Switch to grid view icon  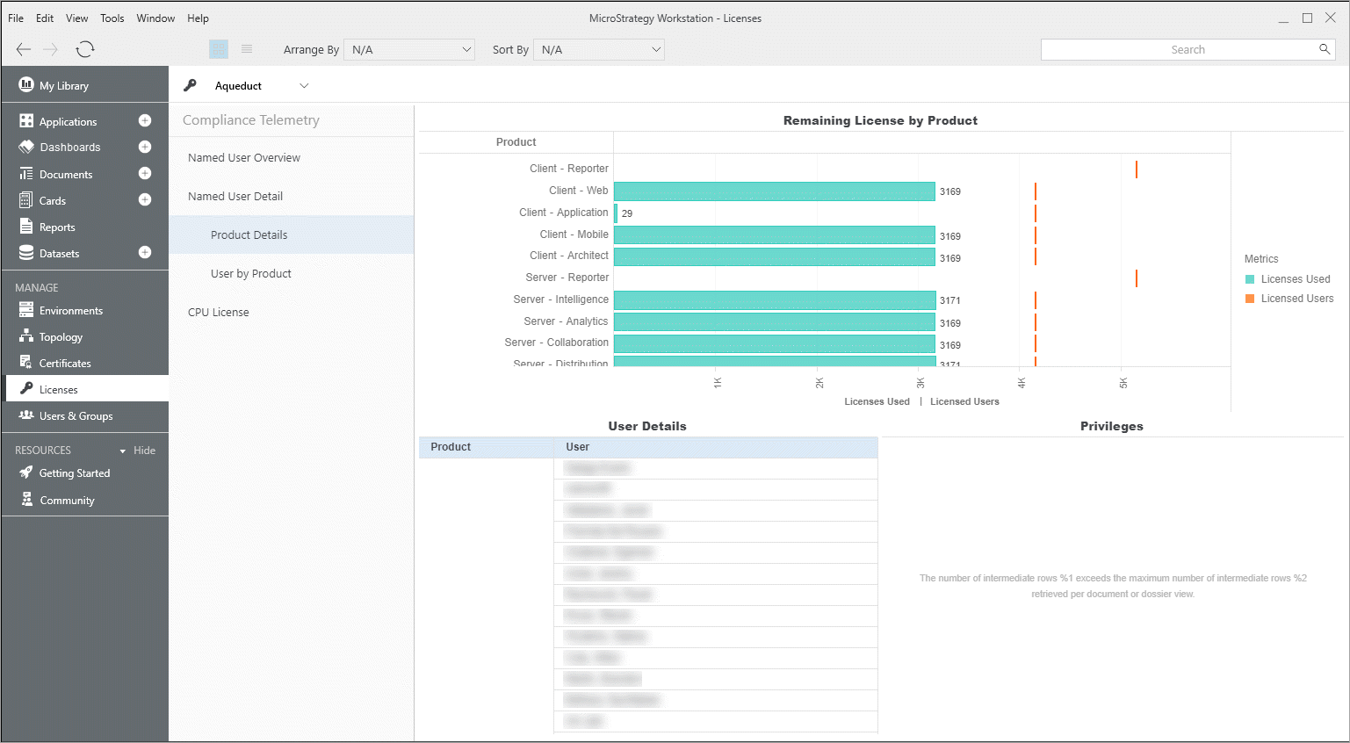[219, 49]
